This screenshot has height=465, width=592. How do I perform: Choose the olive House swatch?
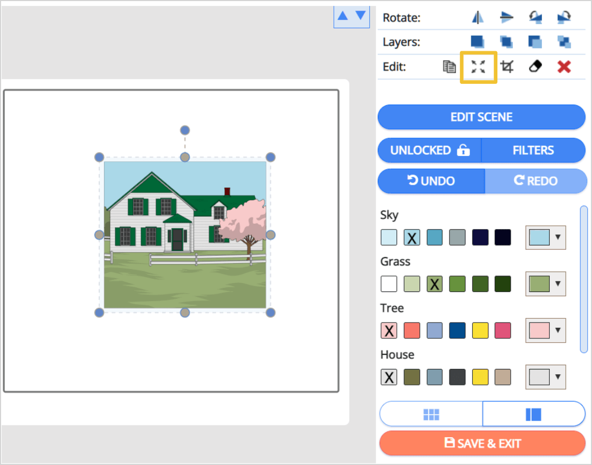pyautogui.click(x=412, y=377)
